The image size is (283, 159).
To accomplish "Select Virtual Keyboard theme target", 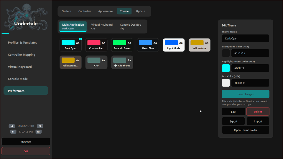I will point(102,26).
